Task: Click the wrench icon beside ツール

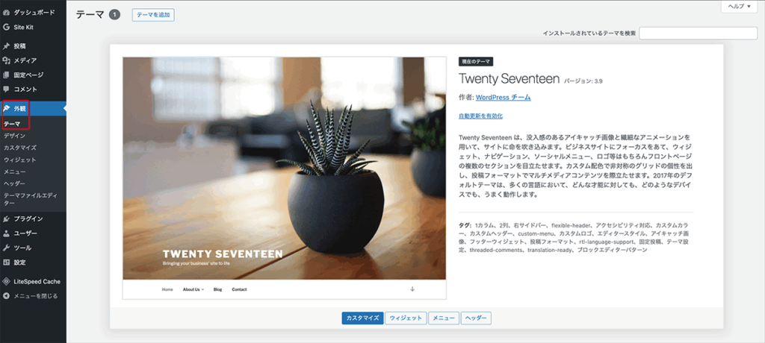Action: 7,248
